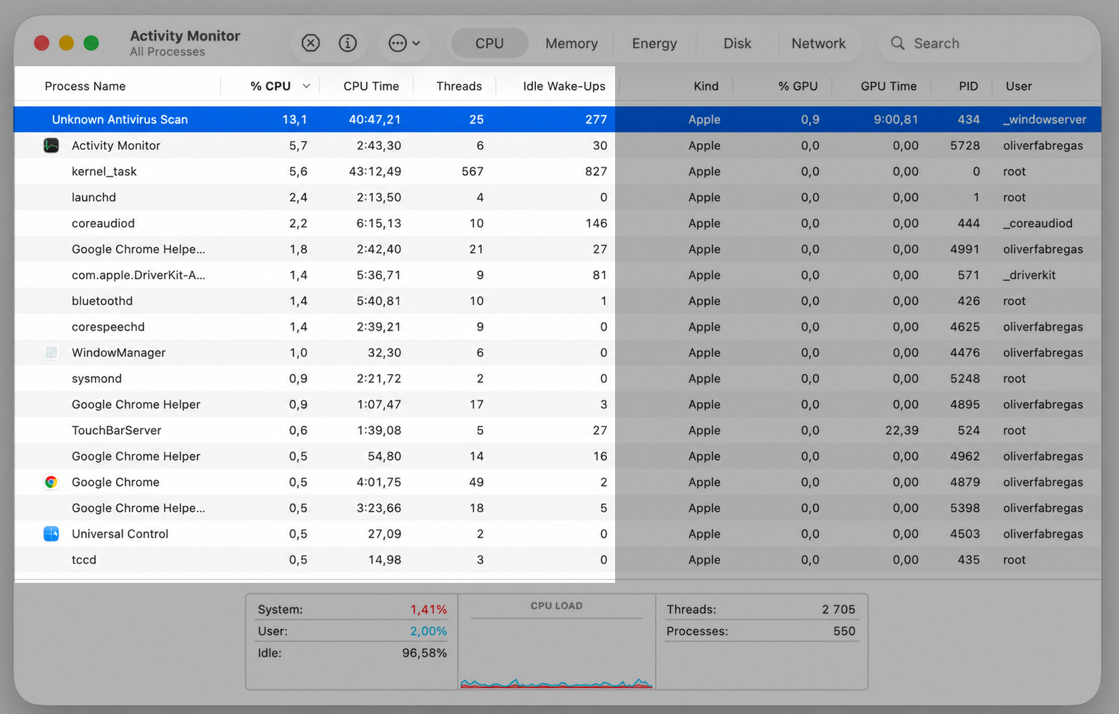
Task: Click the Processes count 550
Action: point(844,631)
